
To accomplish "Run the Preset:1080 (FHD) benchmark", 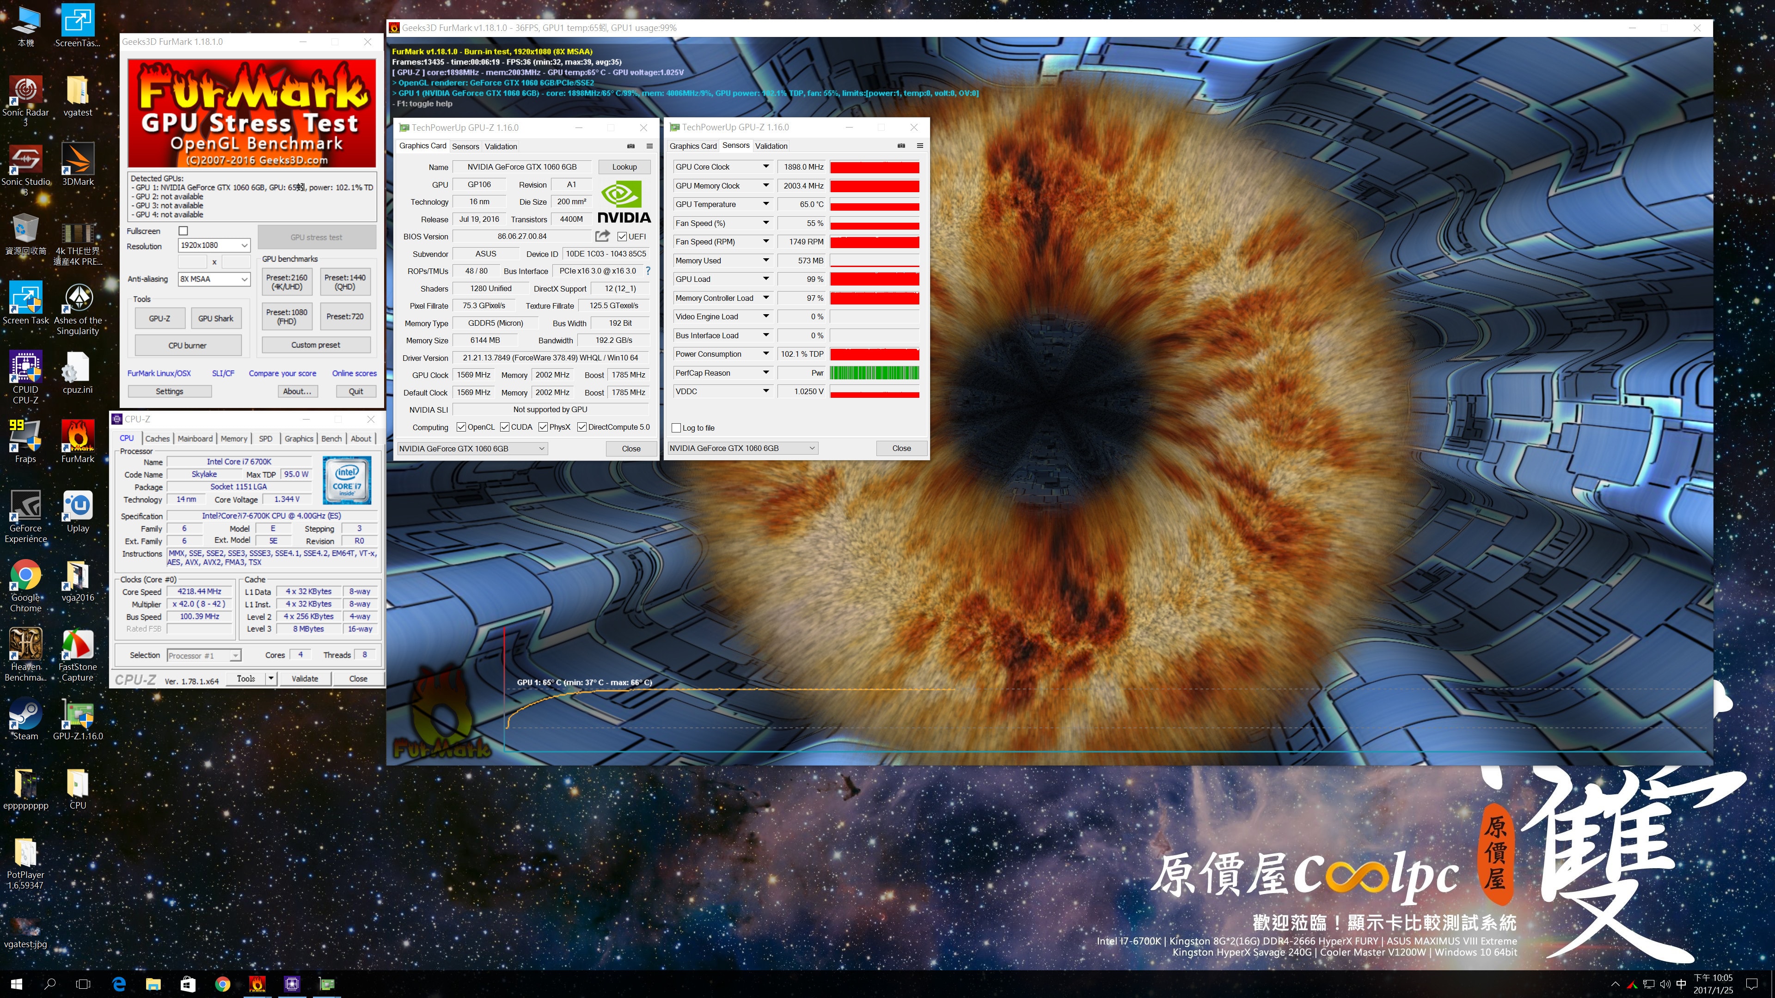I will (287, 317).
